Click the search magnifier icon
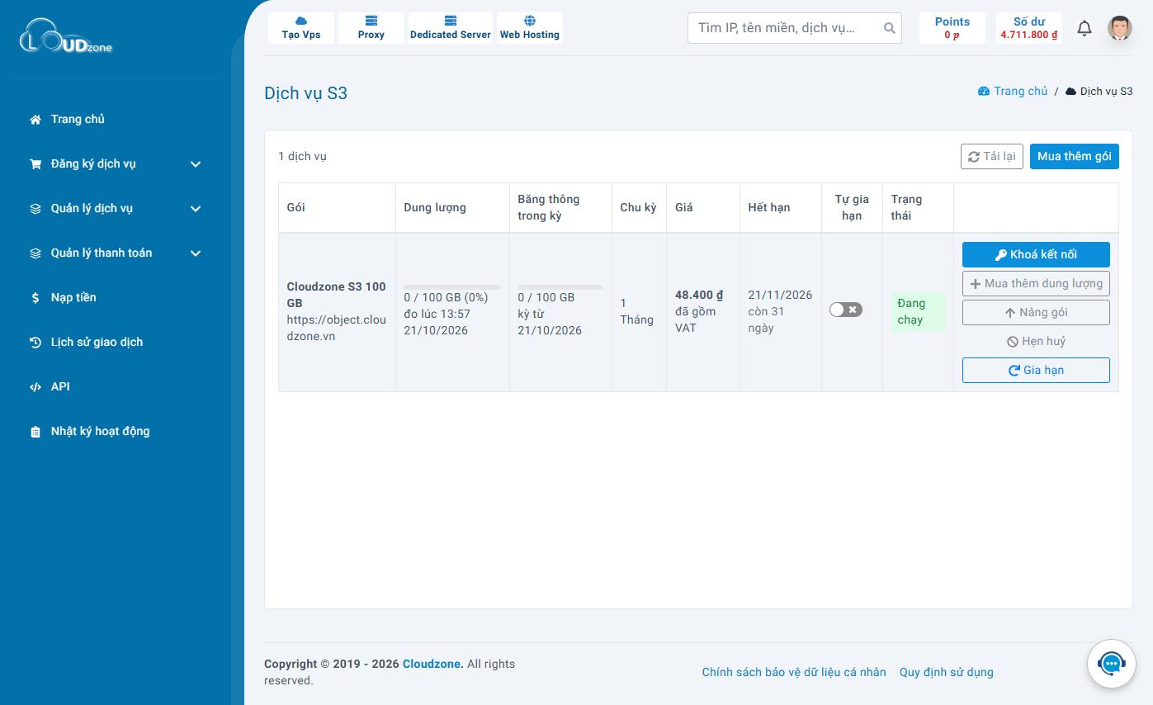The image size is (1153, 705). coord(889,28)
